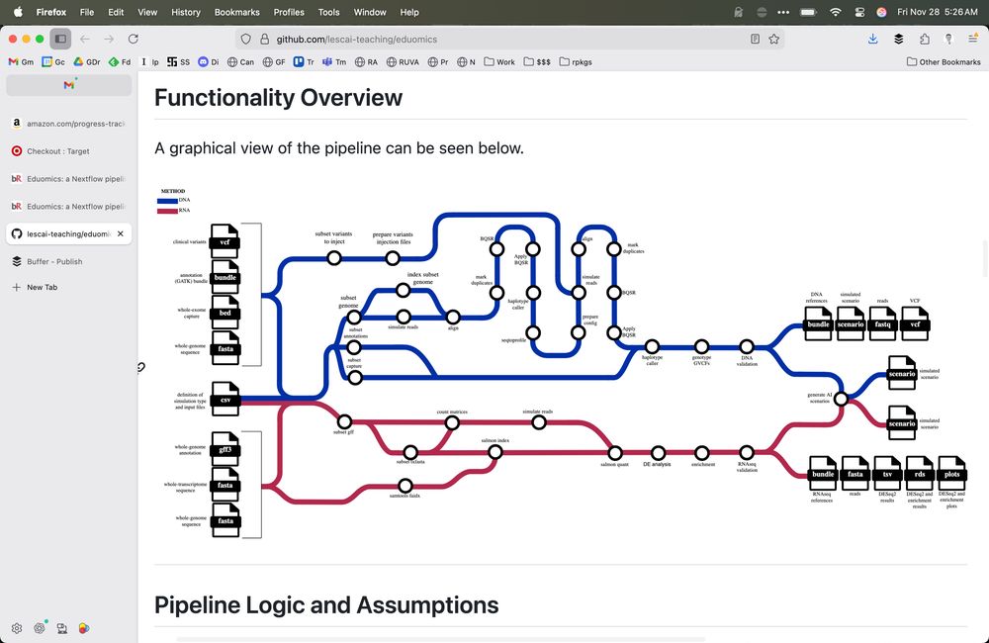The height and width of the screenshot is (643, 989).
Task: Click the colorful circles sidebar icon
Action: (84, 628)
